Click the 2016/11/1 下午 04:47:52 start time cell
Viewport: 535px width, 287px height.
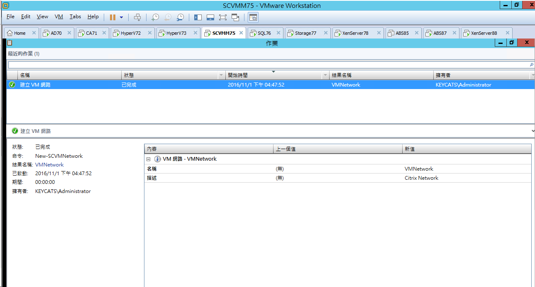[x=256, y=84]
